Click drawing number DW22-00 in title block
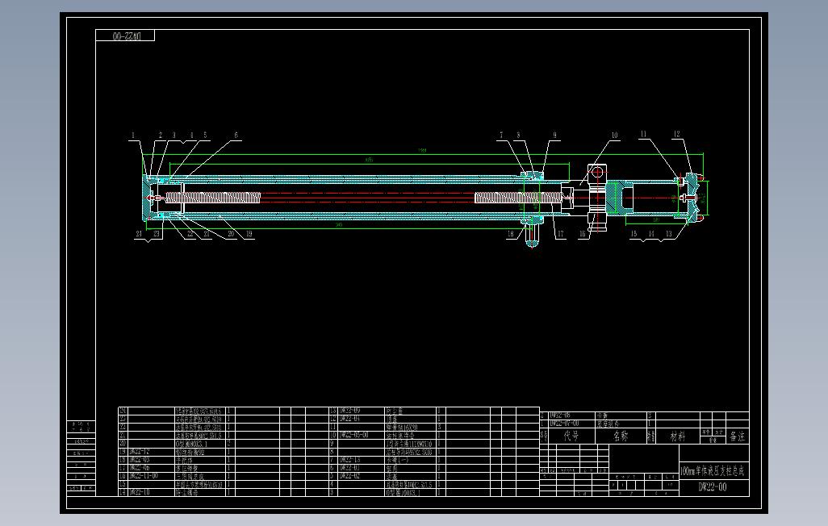828x526 pixels. [713, 487]
